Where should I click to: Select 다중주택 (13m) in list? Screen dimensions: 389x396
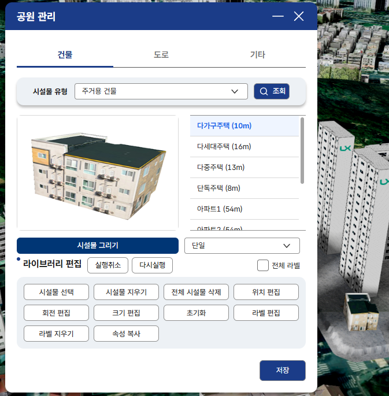244,168
